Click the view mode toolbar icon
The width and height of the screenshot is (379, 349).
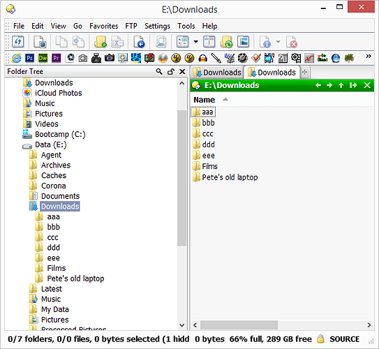[182, 42]
